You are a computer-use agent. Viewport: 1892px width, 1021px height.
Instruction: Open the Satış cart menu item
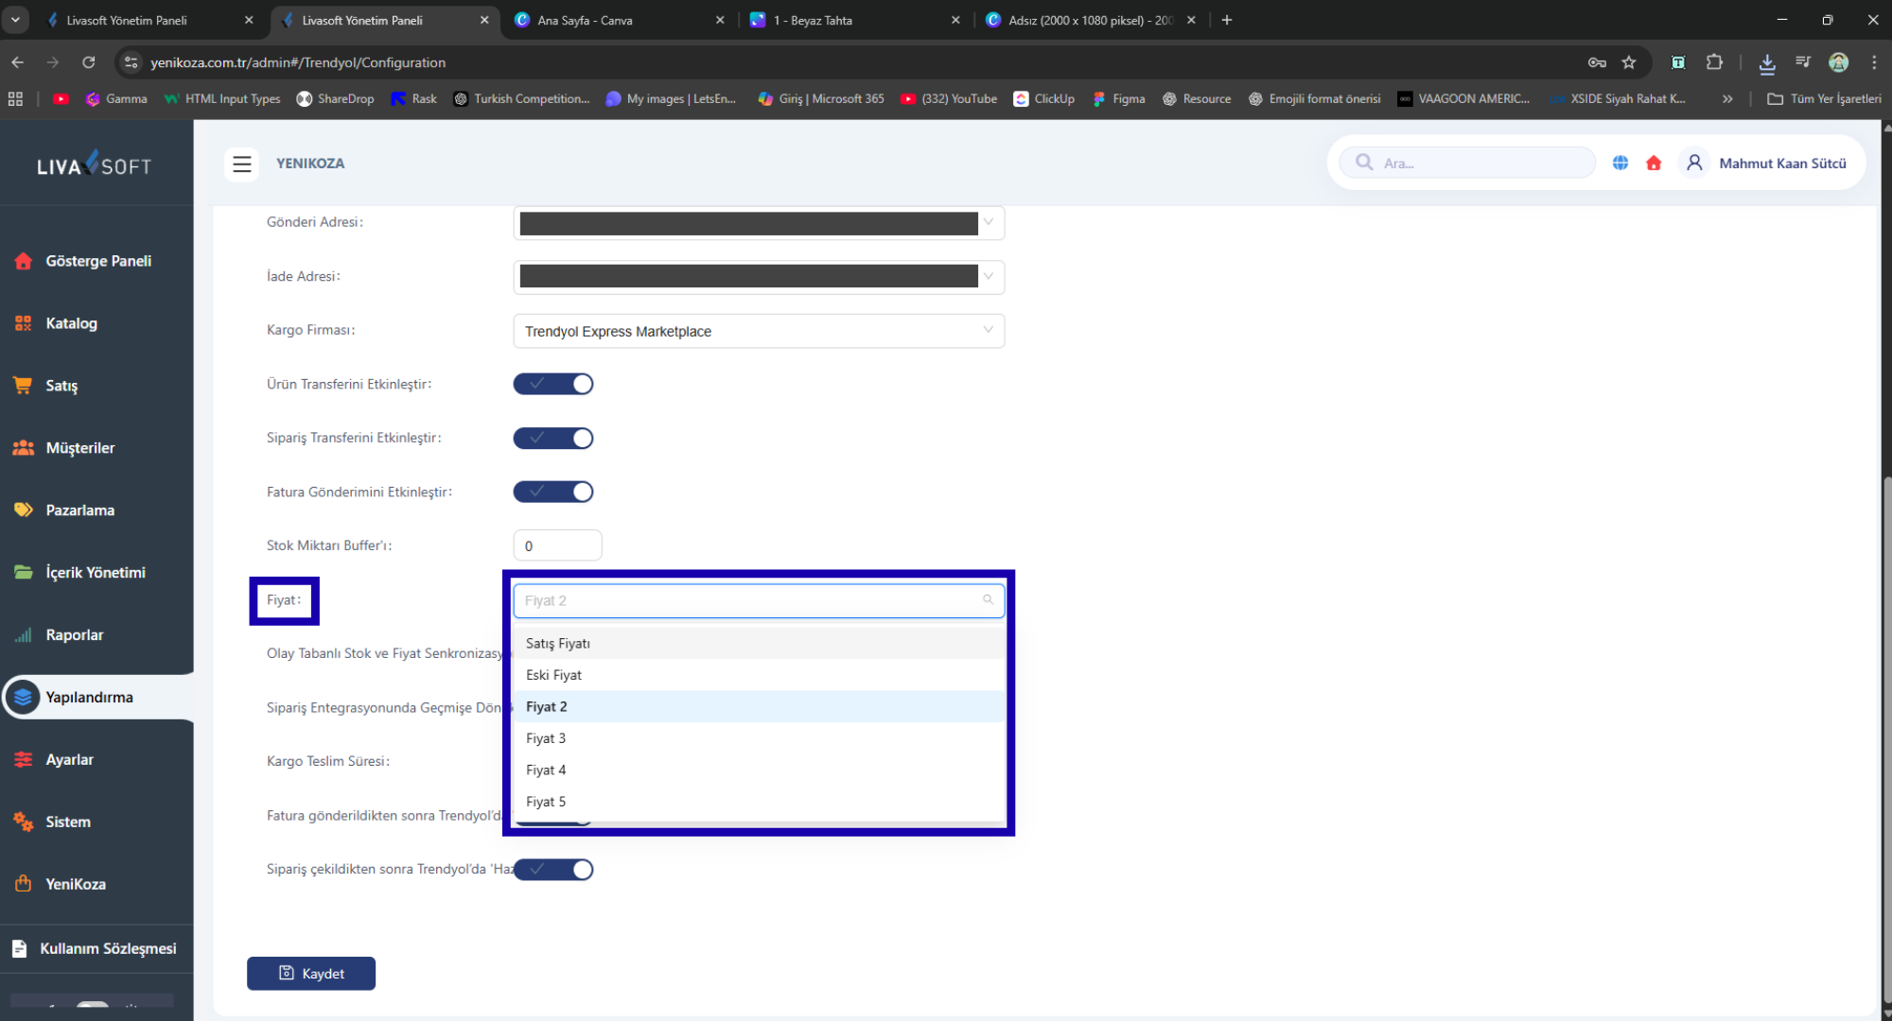(x=61, y=386)
